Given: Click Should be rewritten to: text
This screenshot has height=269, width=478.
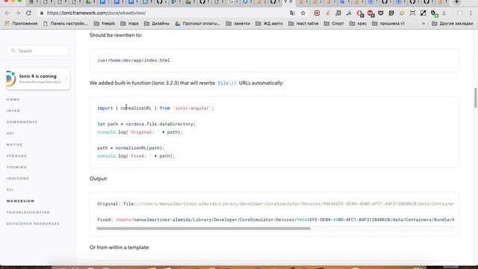Looking at the screenshot, I should pos(116,35).
